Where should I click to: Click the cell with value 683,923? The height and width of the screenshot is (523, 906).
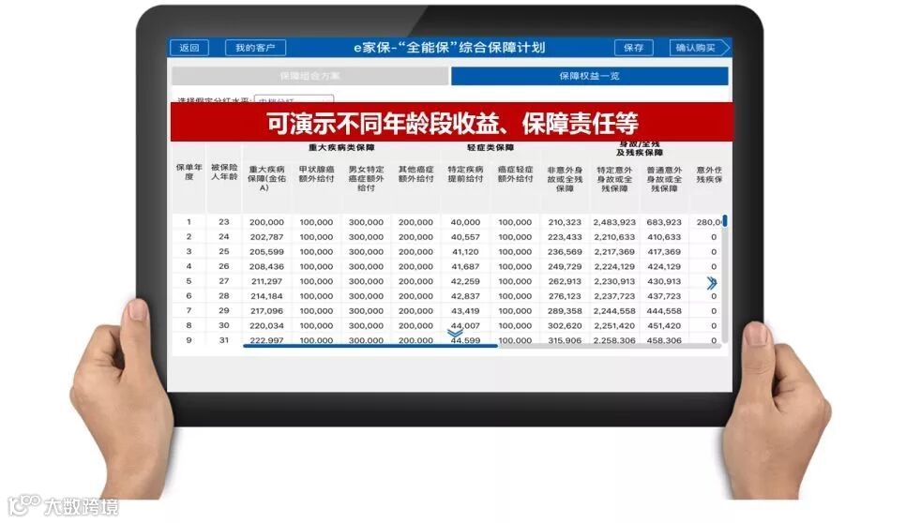click(664, 222)
